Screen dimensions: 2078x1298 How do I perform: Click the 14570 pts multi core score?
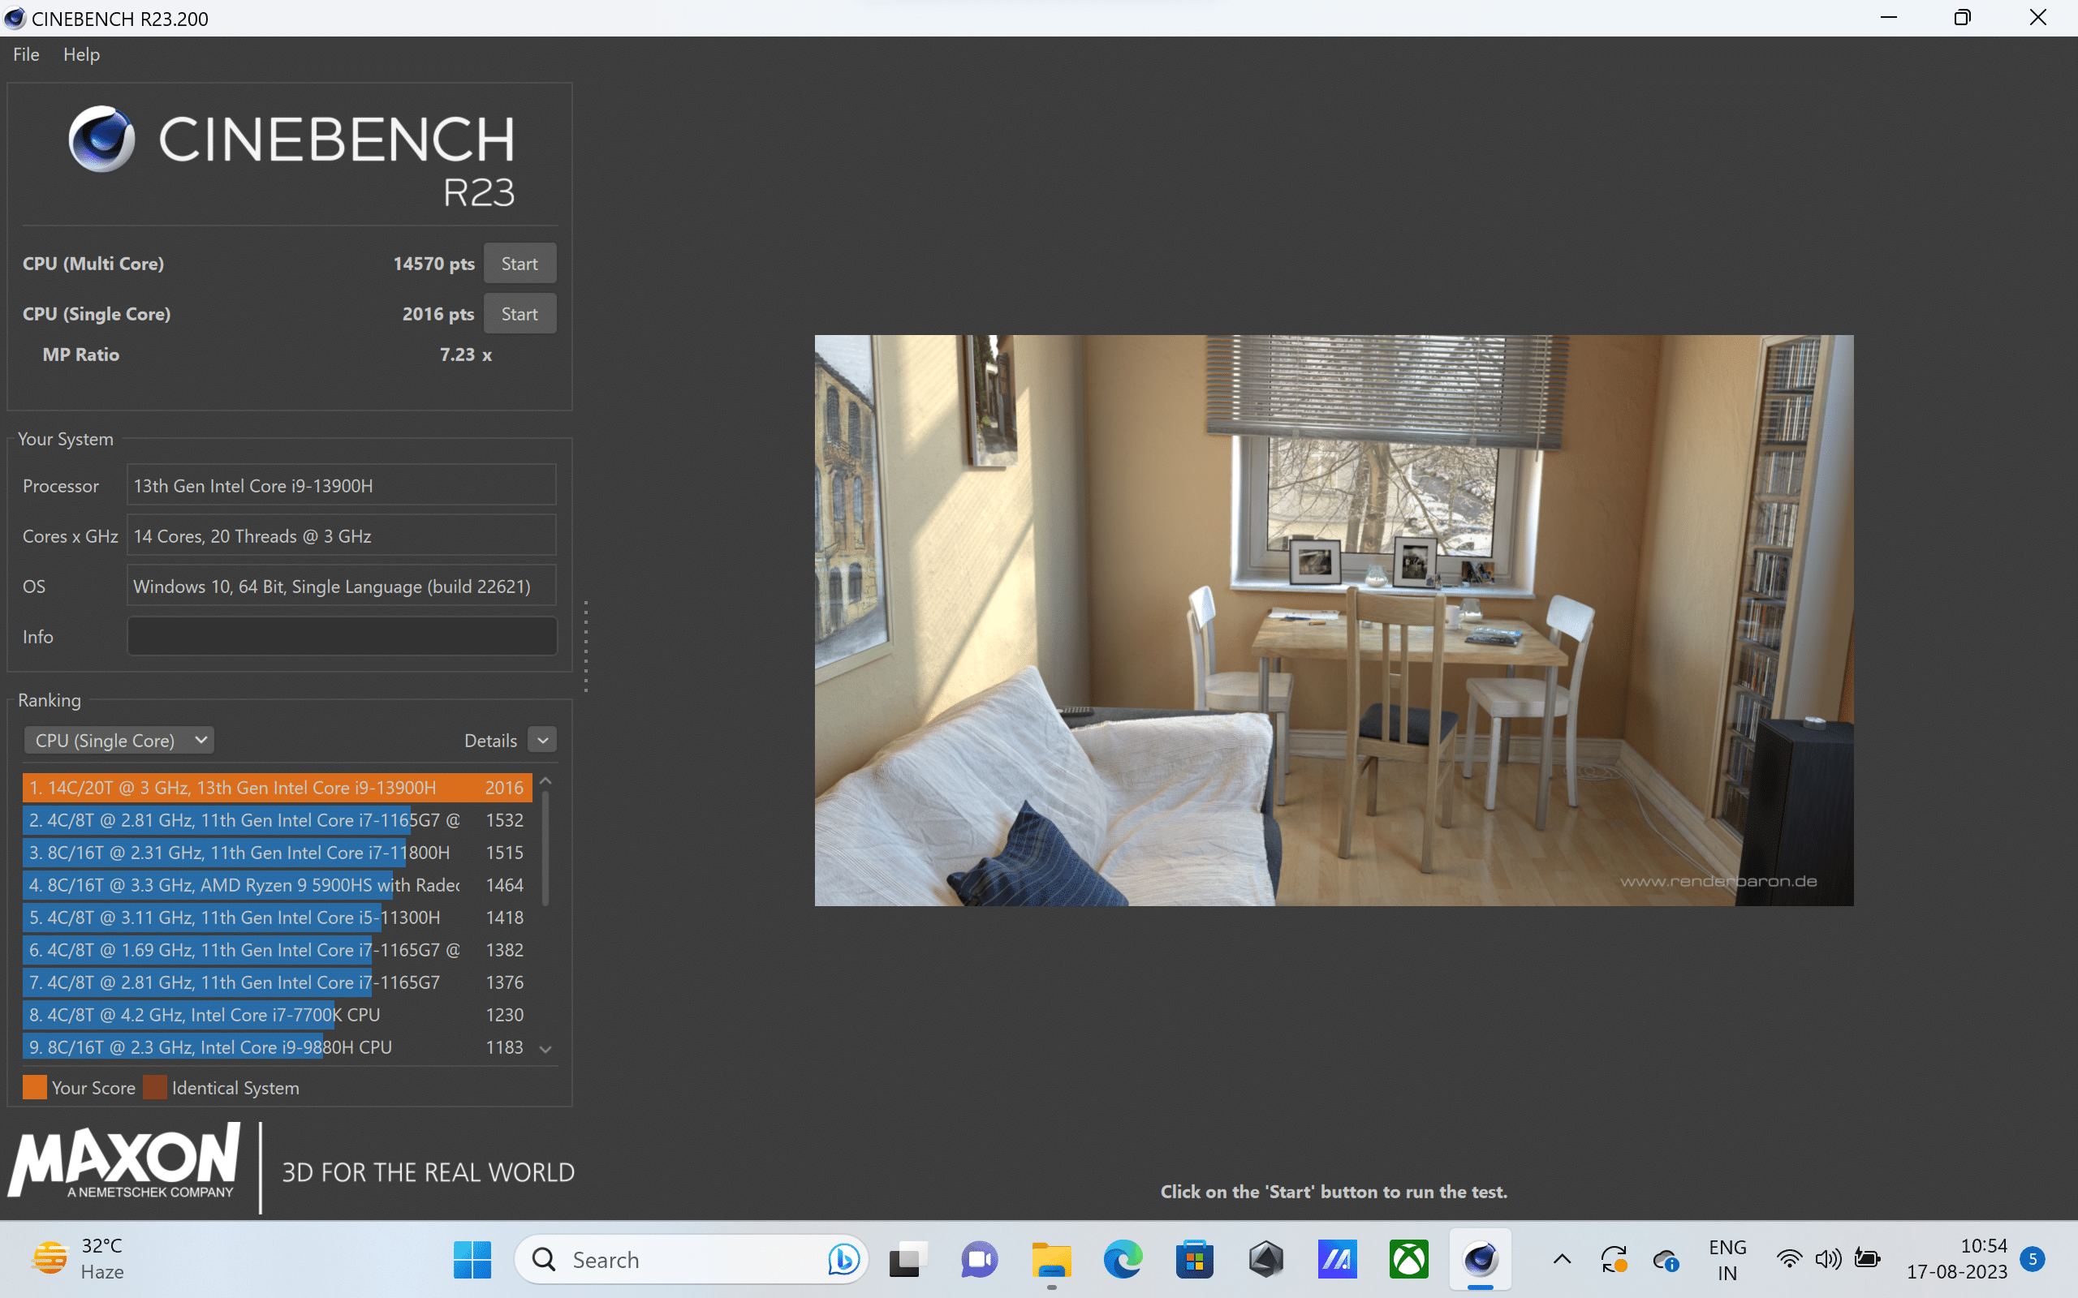click(433, 264)
